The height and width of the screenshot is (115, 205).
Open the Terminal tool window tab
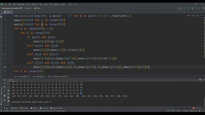coord(44,108)
